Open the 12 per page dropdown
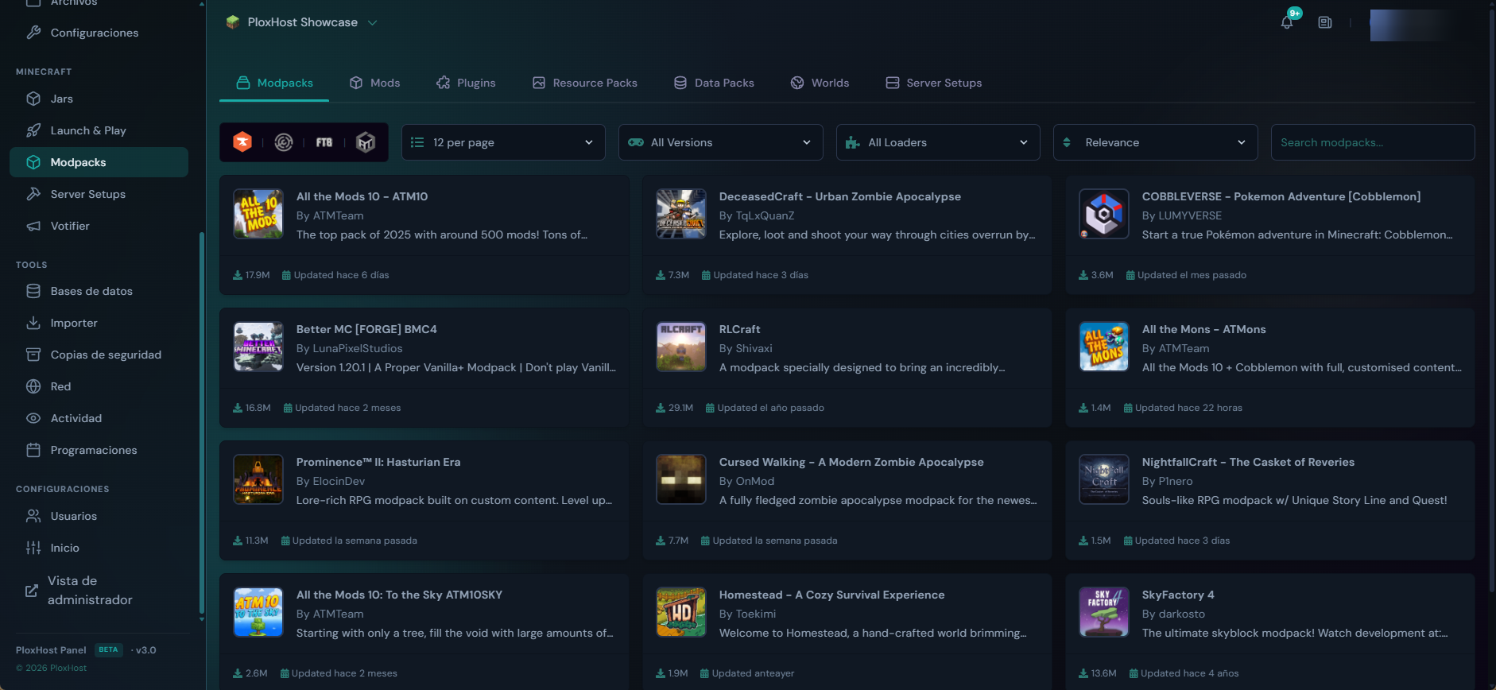The height and width of the screenshot is (690, 1496). tap(503, 142)
